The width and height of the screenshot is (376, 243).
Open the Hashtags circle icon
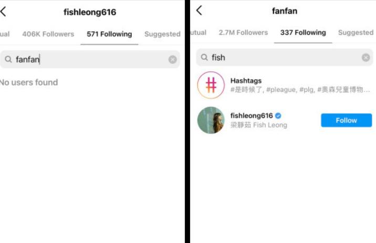(211, 85)
